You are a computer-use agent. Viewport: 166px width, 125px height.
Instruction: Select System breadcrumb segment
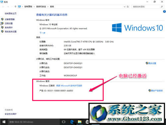52,7
